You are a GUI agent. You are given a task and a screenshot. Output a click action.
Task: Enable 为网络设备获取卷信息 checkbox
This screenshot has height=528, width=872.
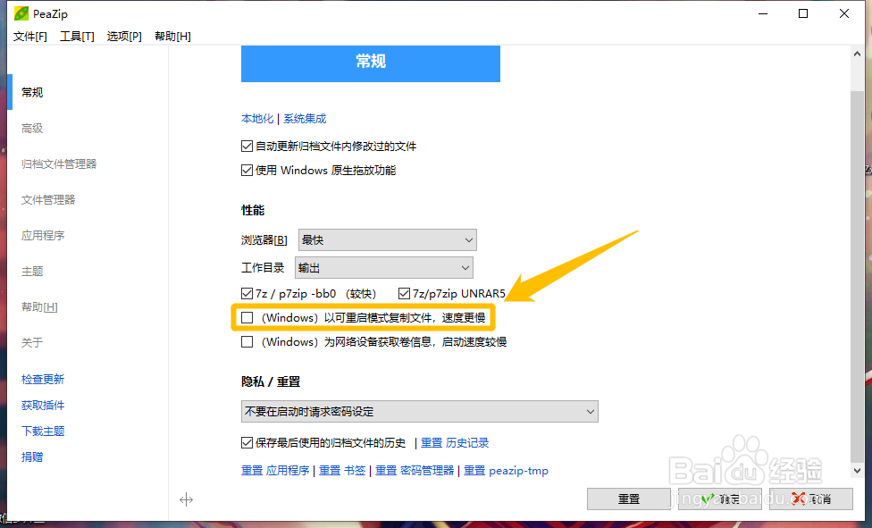tap(247, 341)
